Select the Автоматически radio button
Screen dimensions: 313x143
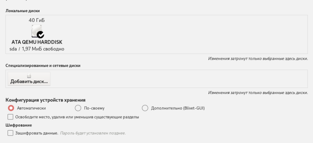[x=11, y=108]
